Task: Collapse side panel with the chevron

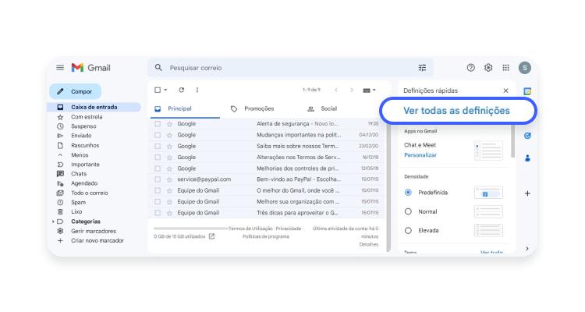Action: pyautogui.click(x=527, y=249)
